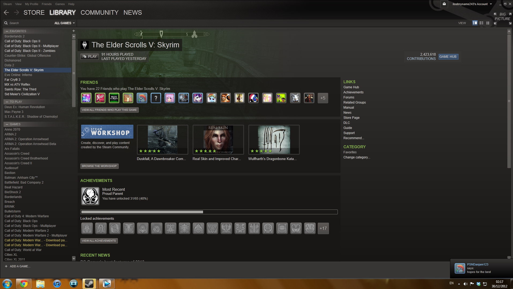Select Dota 2 in the game list

38,65
